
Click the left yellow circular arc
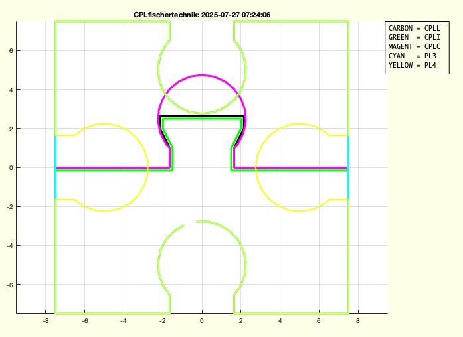pyautogui.click(x=147, y=167)
